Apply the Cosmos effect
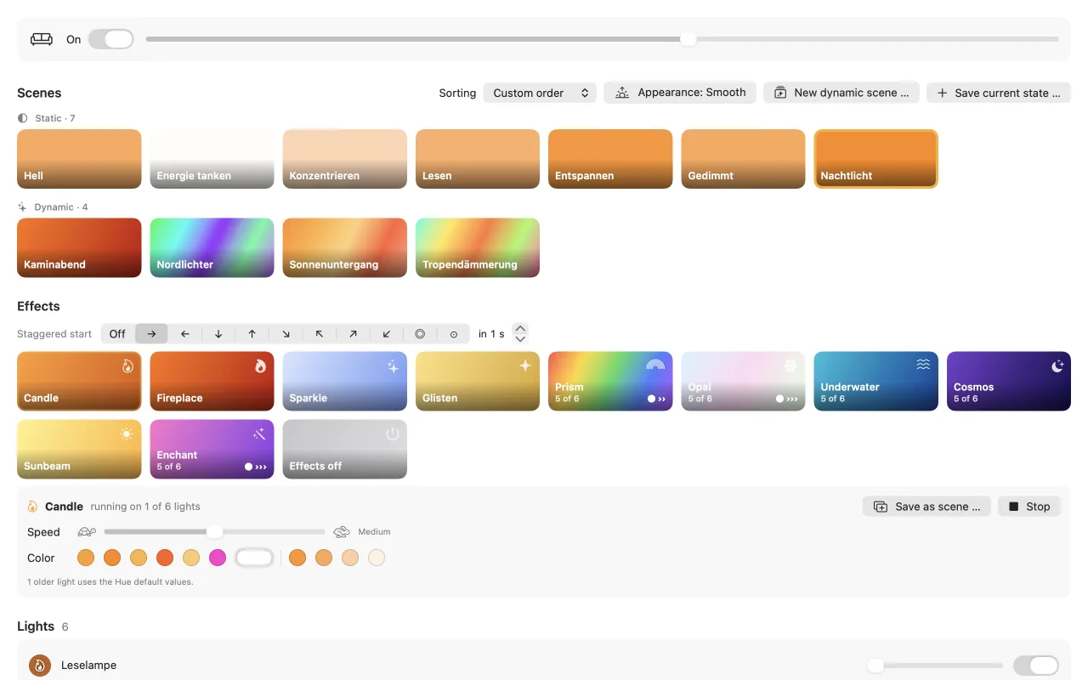1088x680 pixels. point(1009,381)
